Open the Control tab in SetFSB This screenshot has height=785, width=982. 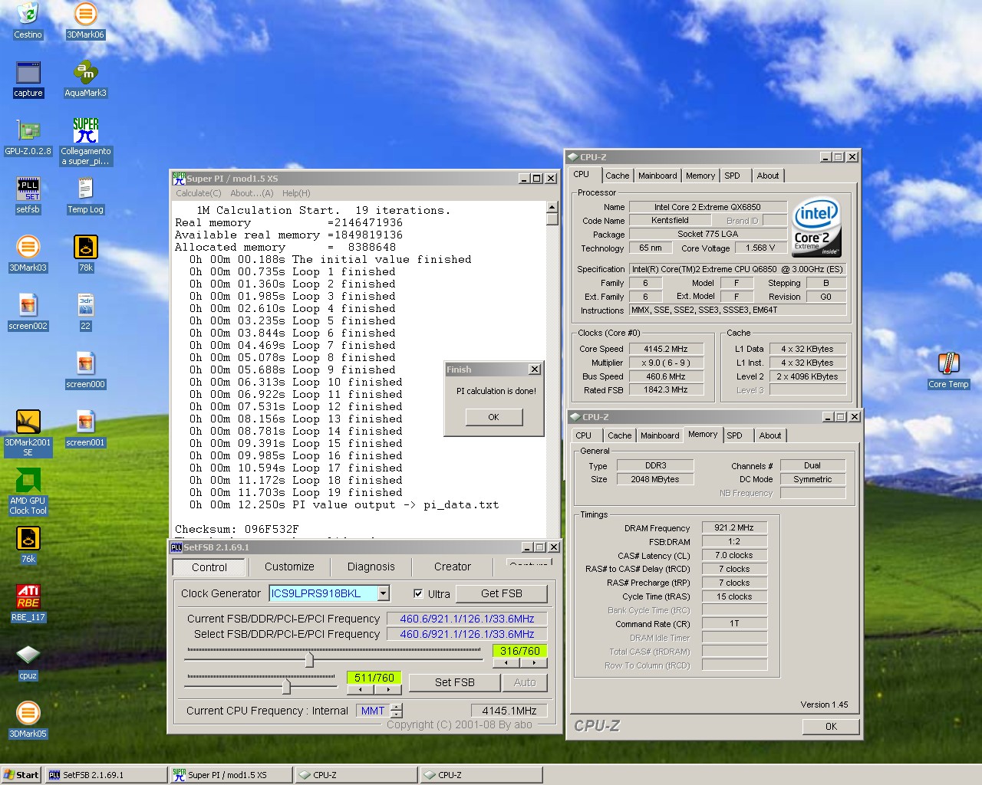point(209,567)
